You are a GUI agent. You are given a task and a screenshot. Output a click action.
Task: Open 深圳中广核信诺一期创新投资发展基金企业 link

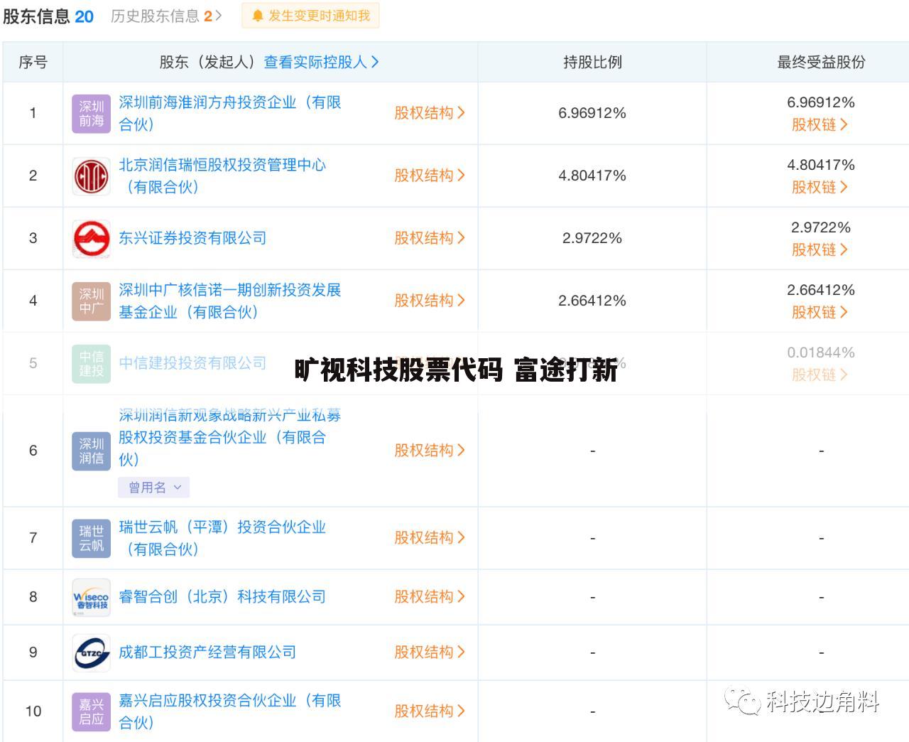pyautogui.click(x=230, y=301)
